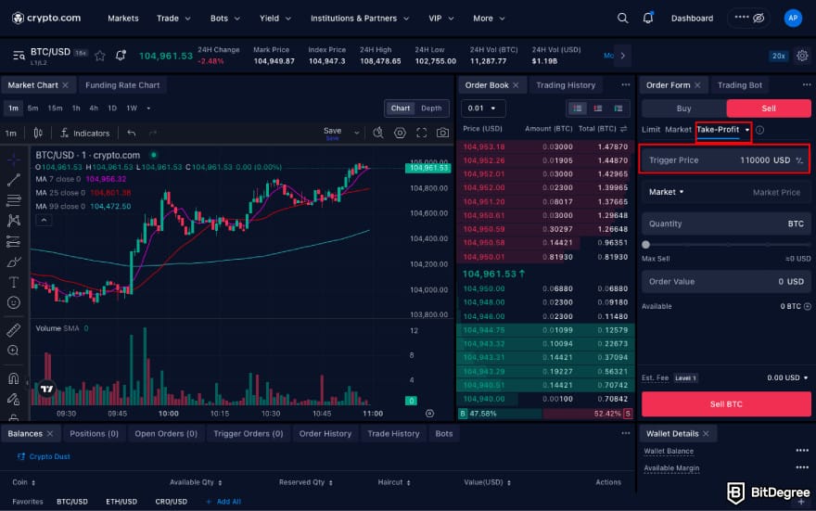This screenshot has height=511, width=816.
Task: Switch to Funding Rate Chart tab
Action: (122, 84)
